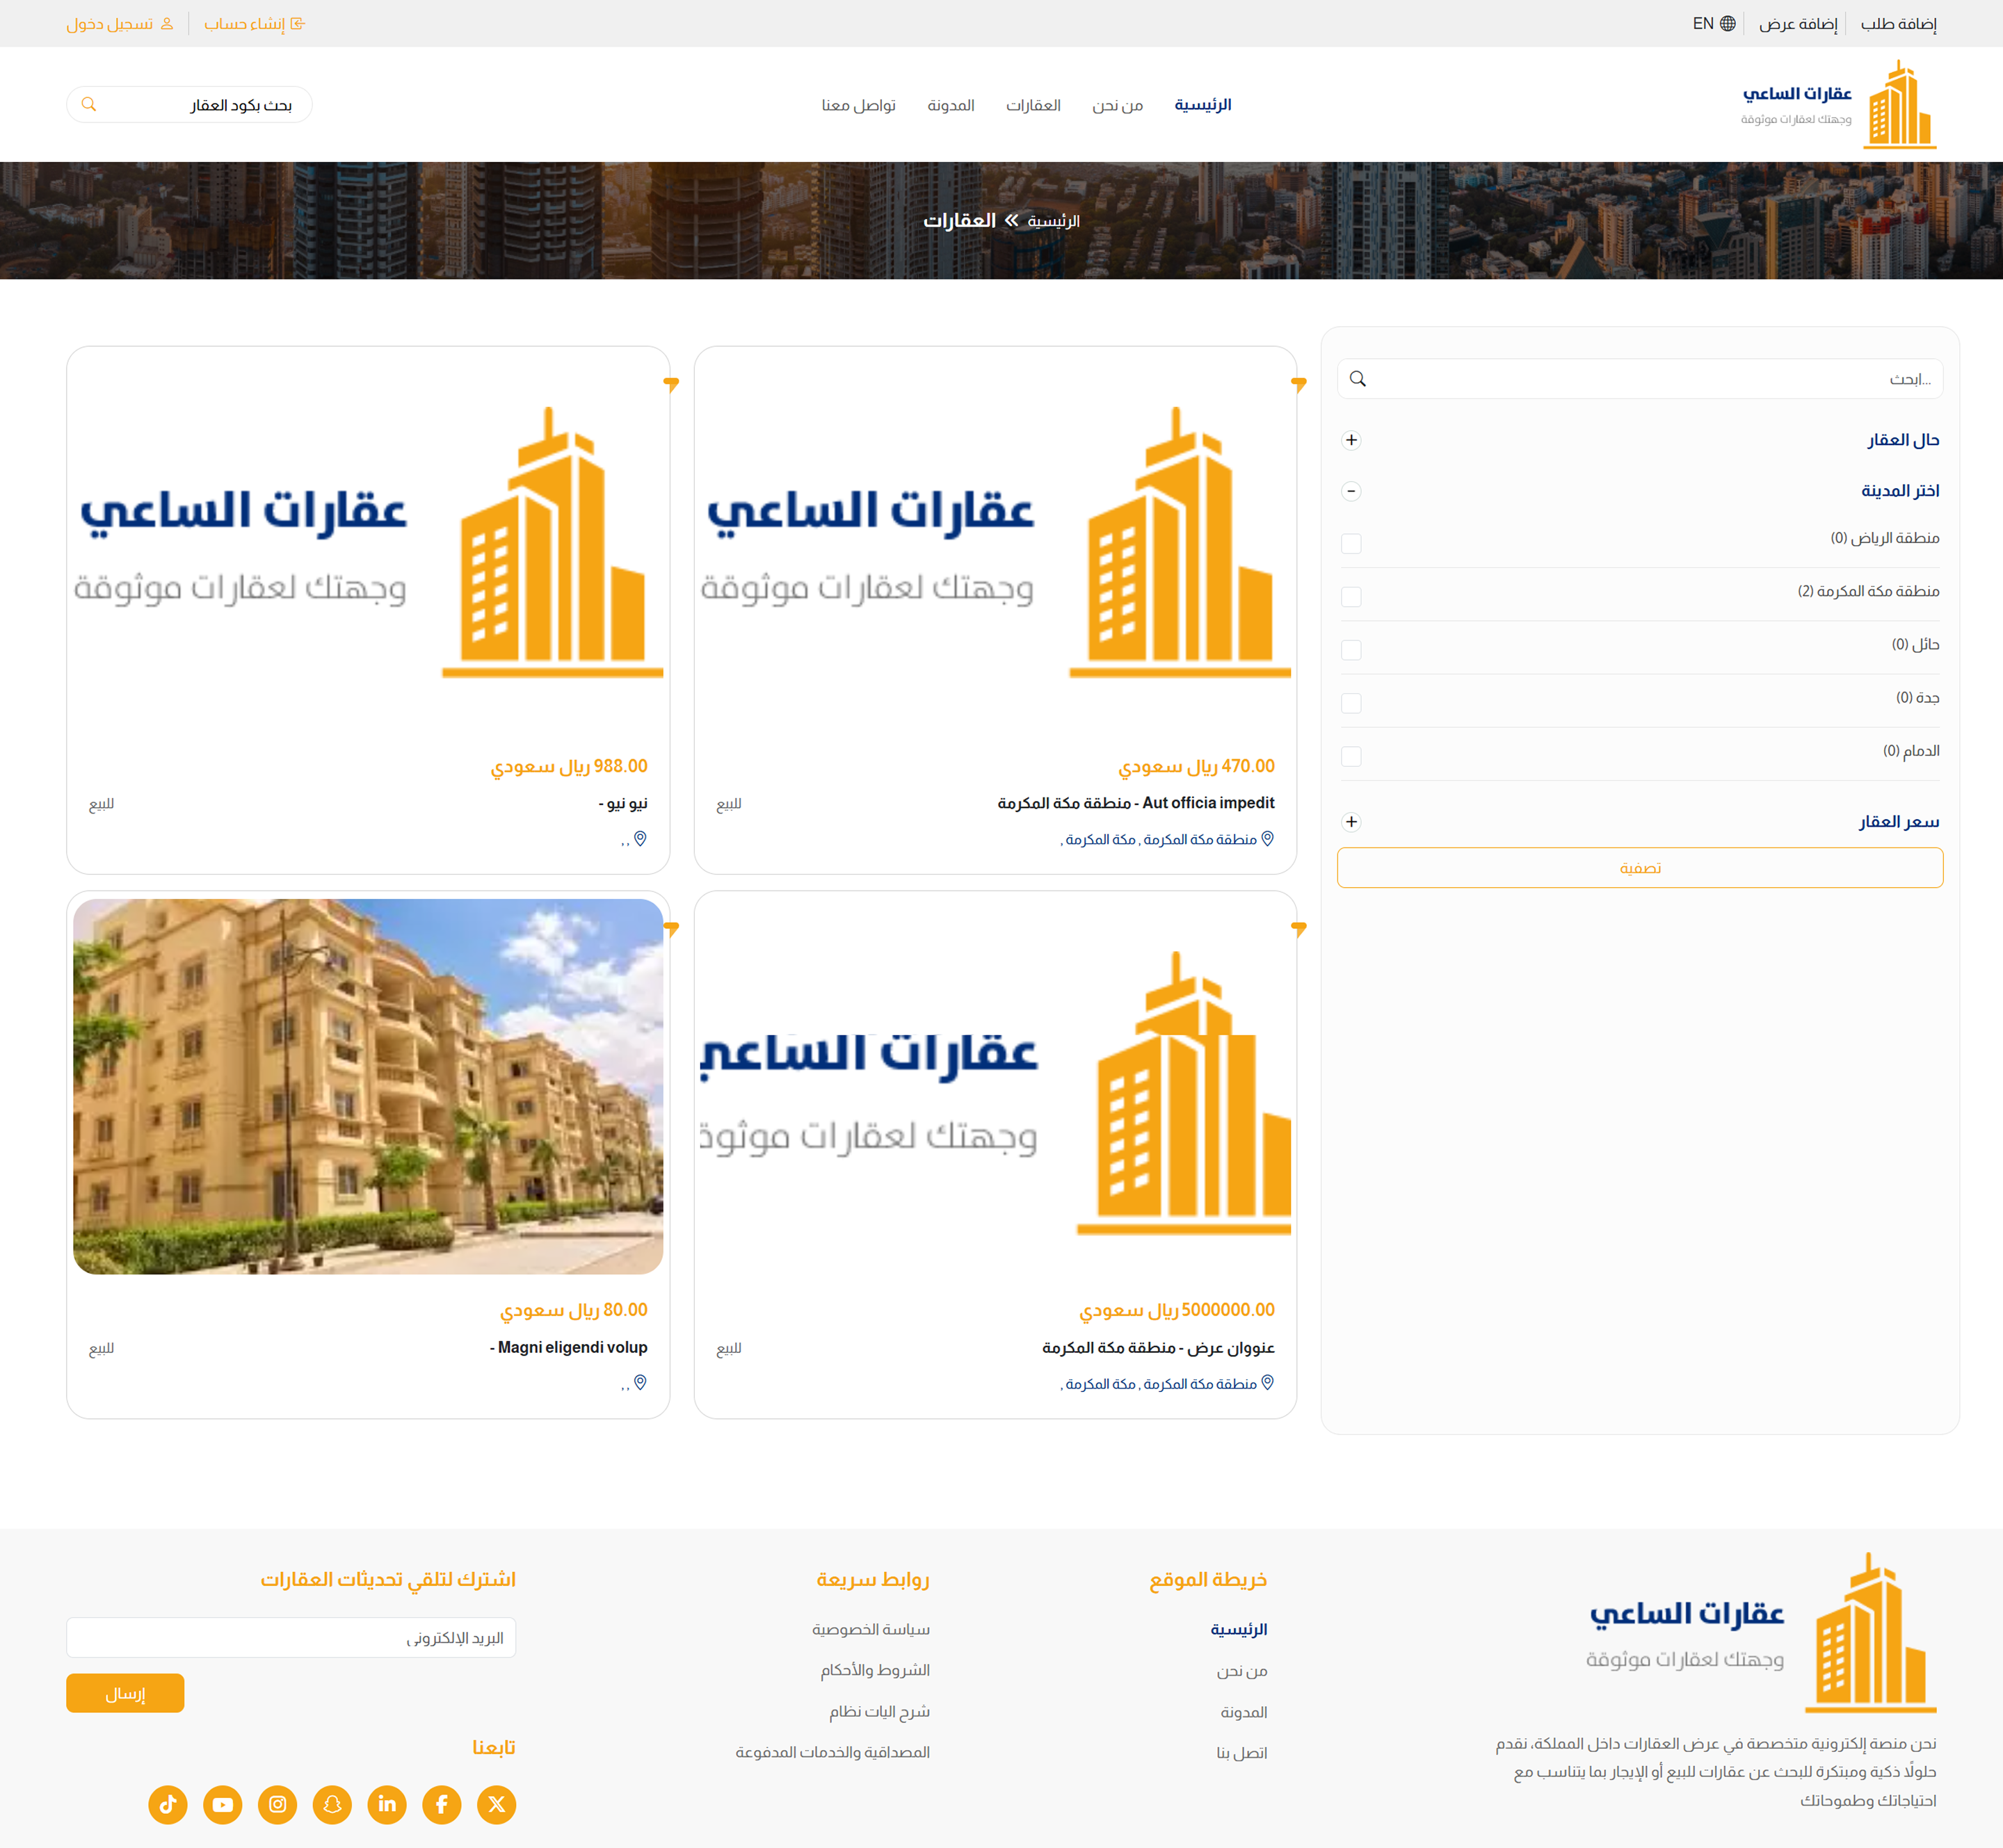Check the منطقة مكة المكرمة checkbox
Image resolution: width=2003 pixels, height=1848 pixels.
point(1351,596)
